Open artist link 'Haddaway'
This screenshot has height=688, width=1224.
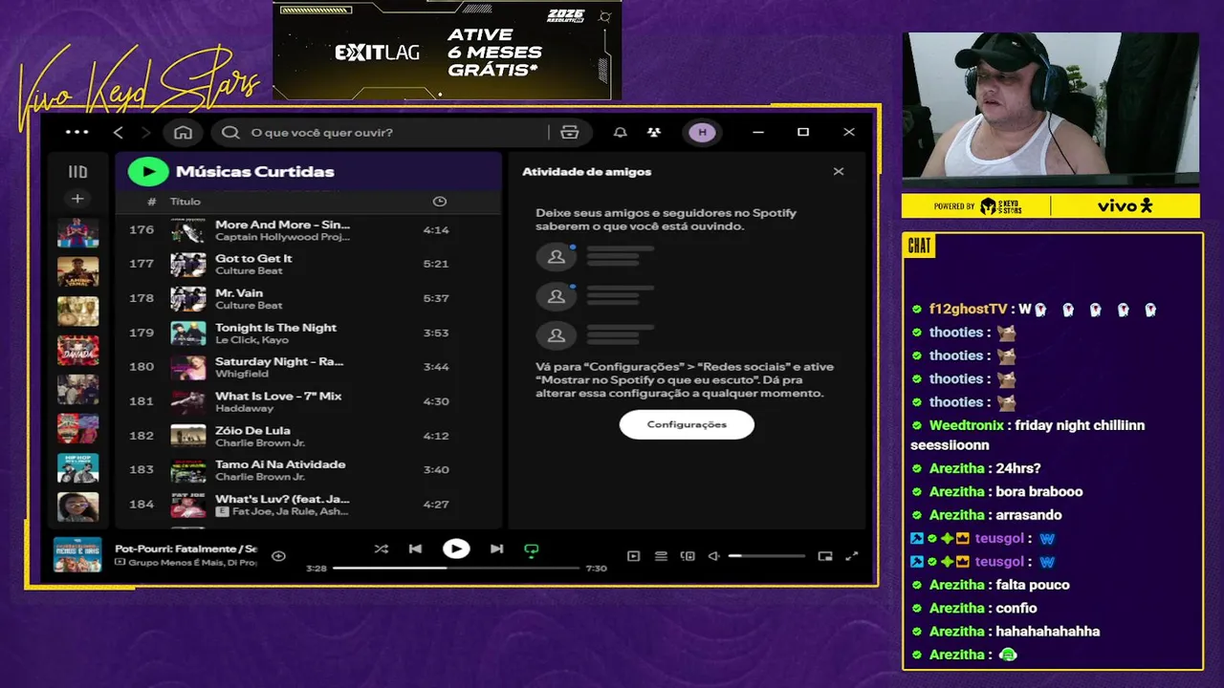tap(244, 409)
